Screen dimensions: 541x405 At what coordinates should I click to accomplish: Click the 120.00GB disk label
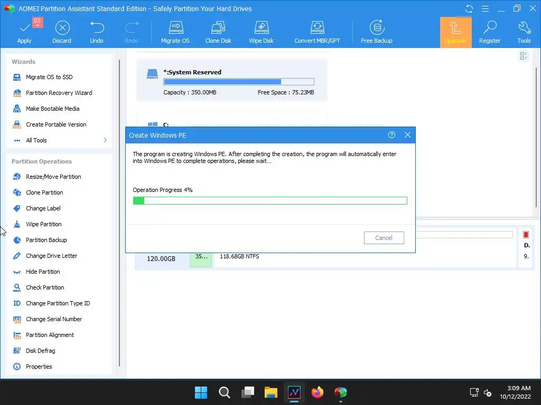click(x=161, y=259)
